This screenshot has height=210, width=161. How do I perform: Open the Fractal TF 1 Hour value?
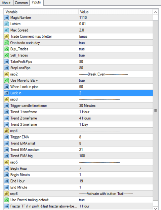[116, 206]
